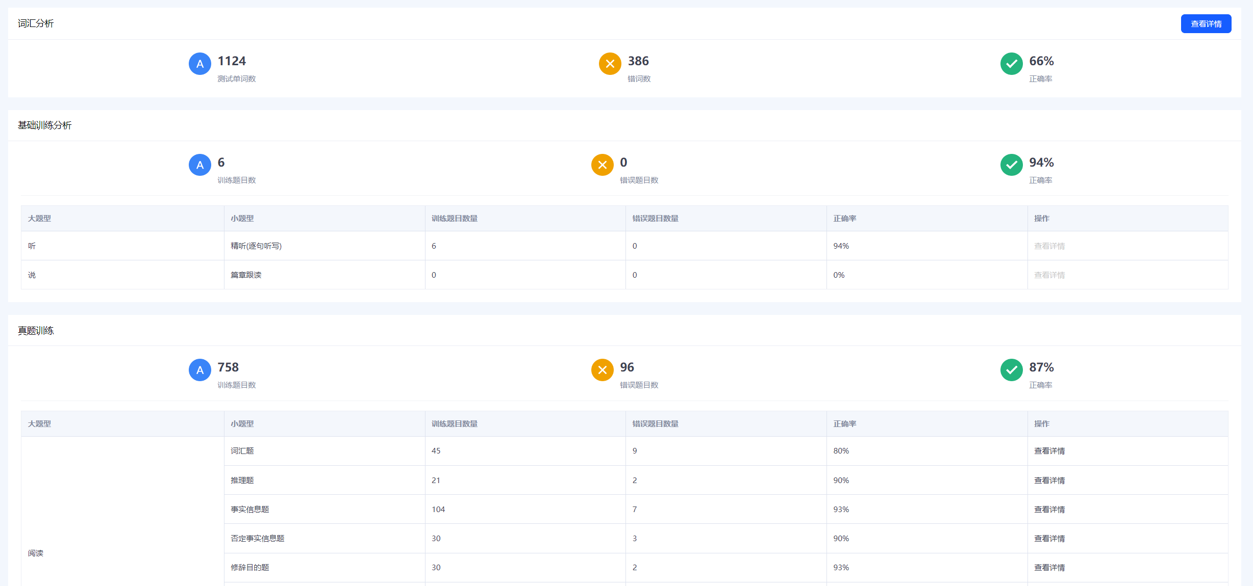
Task: Click the blue A icon beside 6
Action: click(200, 165)
